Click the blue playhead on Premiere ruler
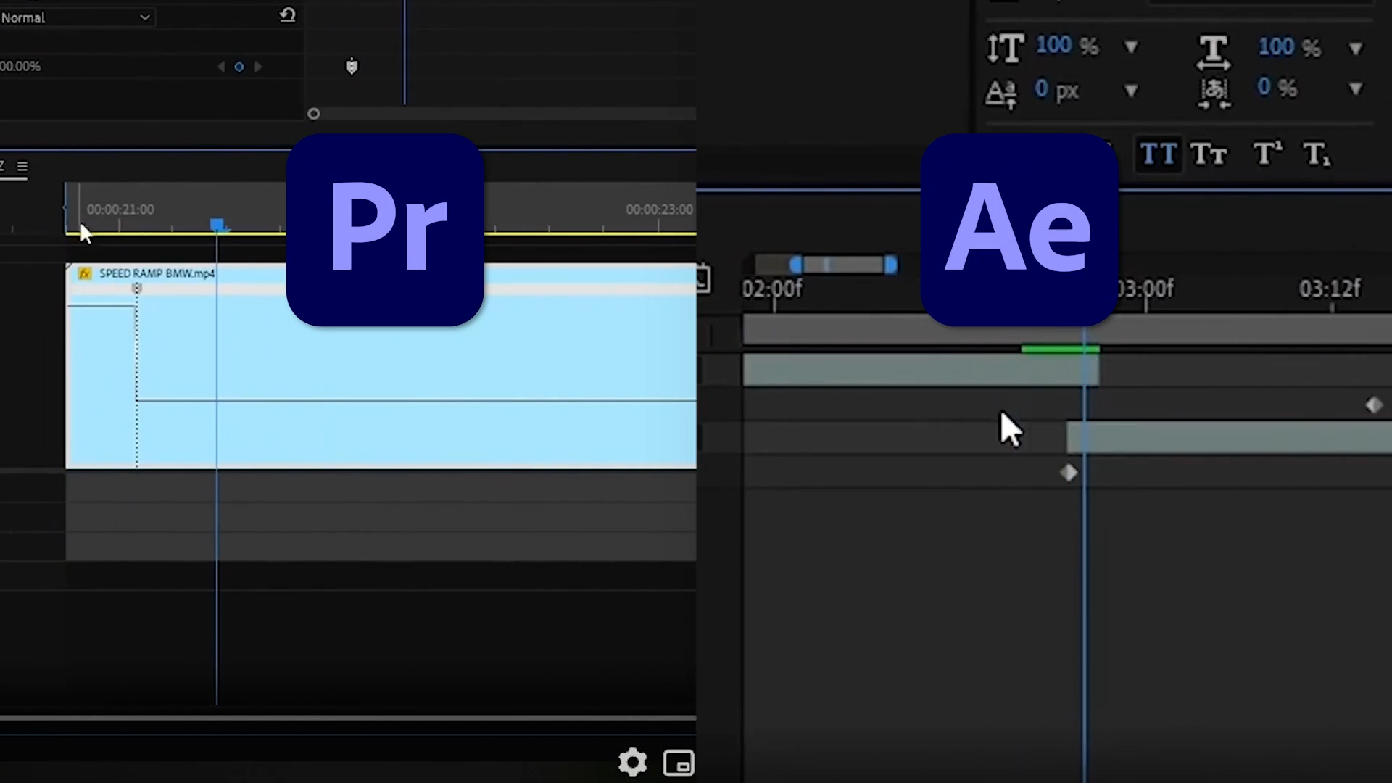 point(217,225)
